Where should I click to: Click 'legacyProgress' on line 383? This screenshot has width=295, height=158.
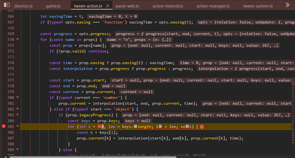95,115
